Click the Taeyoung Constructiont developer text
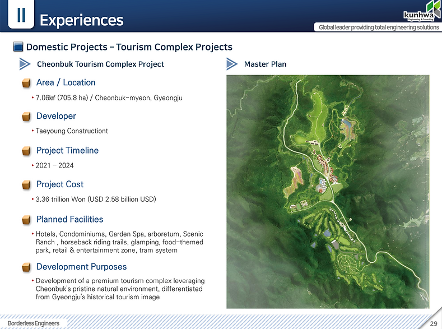 click(72, 131)
